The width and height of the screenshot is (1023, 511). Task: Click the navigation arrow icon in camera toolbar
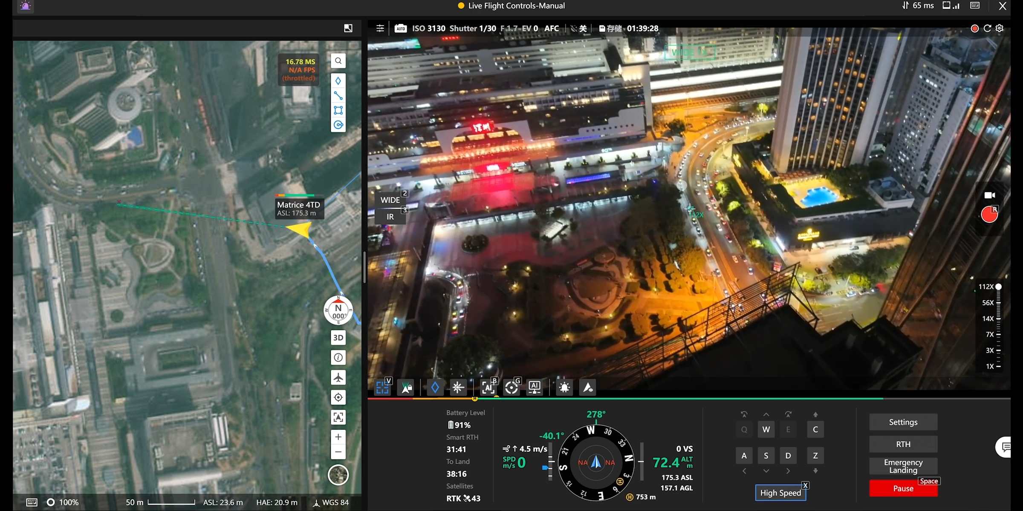pyautogui.click(x=588, y=388)
